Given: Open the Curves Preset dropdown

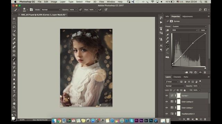Looking at the screenshot, I should pos(189,27).
